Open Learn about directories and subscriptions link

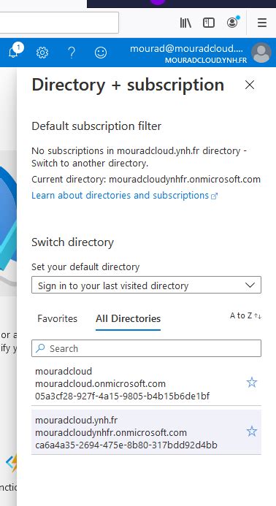click(125, 196)
